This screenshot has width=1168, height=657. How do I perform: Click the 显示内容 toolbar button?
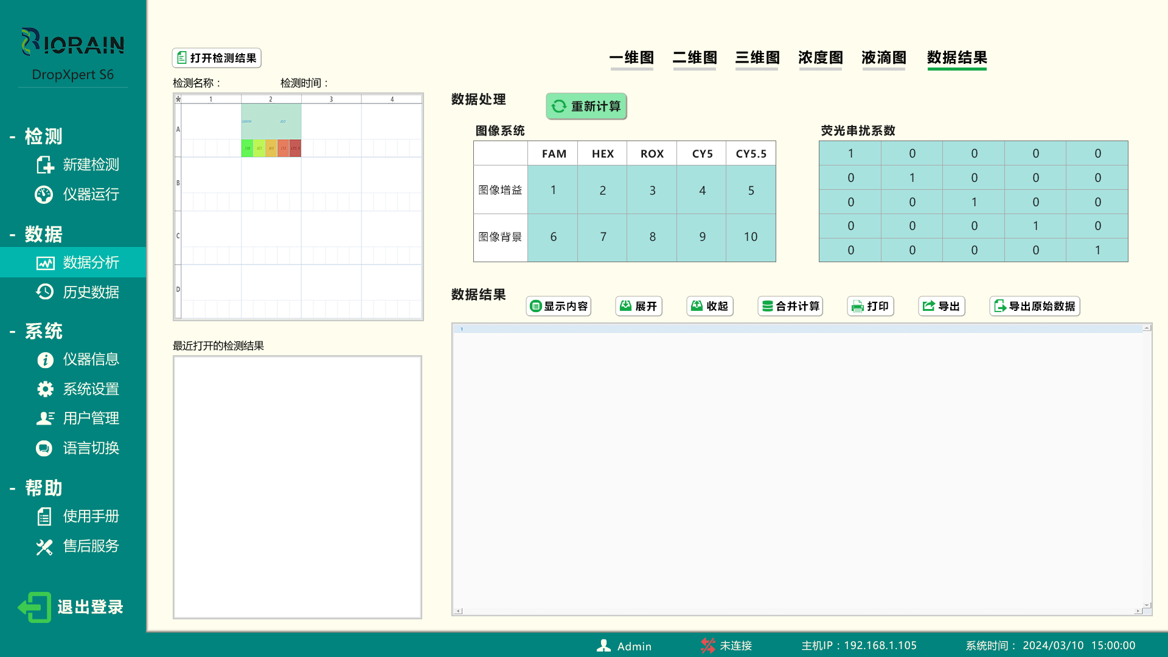558,306
